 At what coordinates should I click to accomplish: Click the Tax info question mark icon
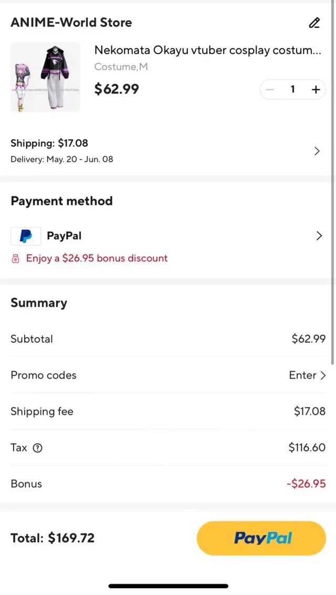pos(37,448)
